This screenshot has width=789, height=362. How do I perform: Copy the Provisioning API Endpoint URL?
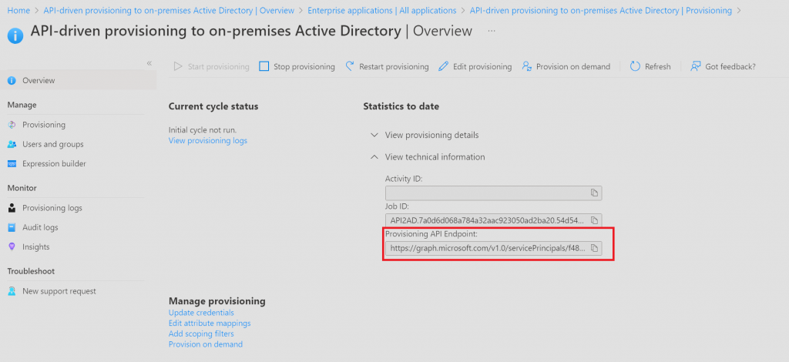[x=594, y=249]
